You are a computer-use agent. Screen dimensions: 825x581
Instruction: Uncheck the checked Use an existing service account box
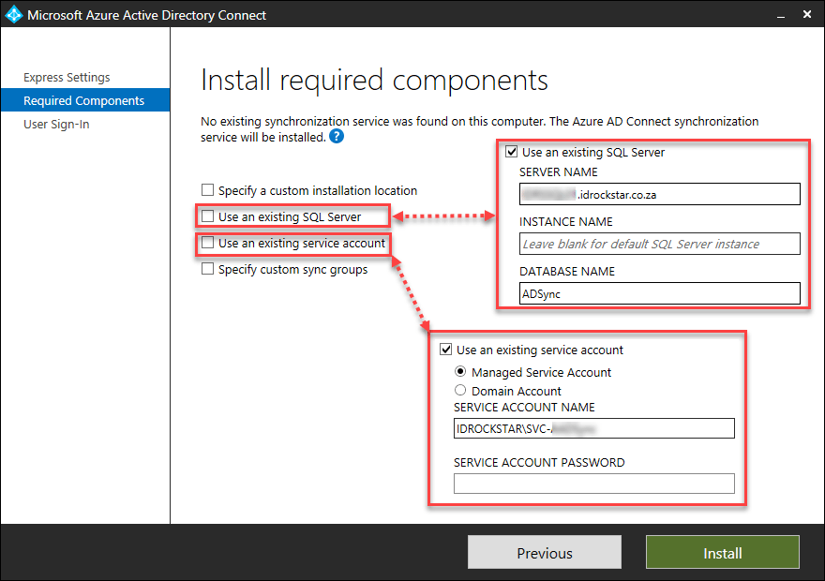coord(445,350)
